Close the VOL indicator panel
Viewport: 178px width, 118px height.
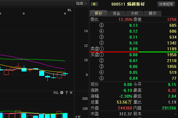coord(71,93)
